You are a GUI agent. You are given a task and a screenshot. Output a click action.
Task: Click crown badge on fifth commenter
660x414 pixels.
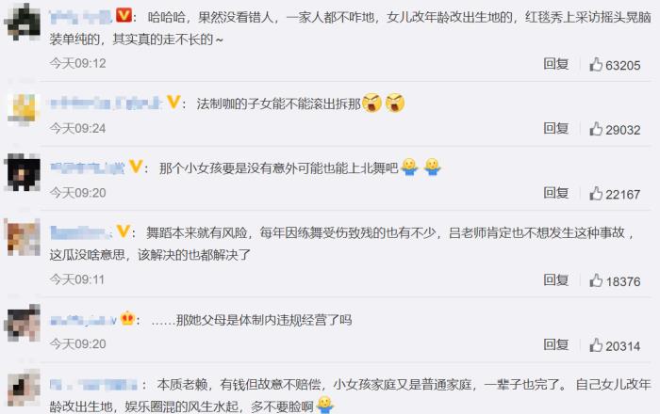tap(126, 319)
